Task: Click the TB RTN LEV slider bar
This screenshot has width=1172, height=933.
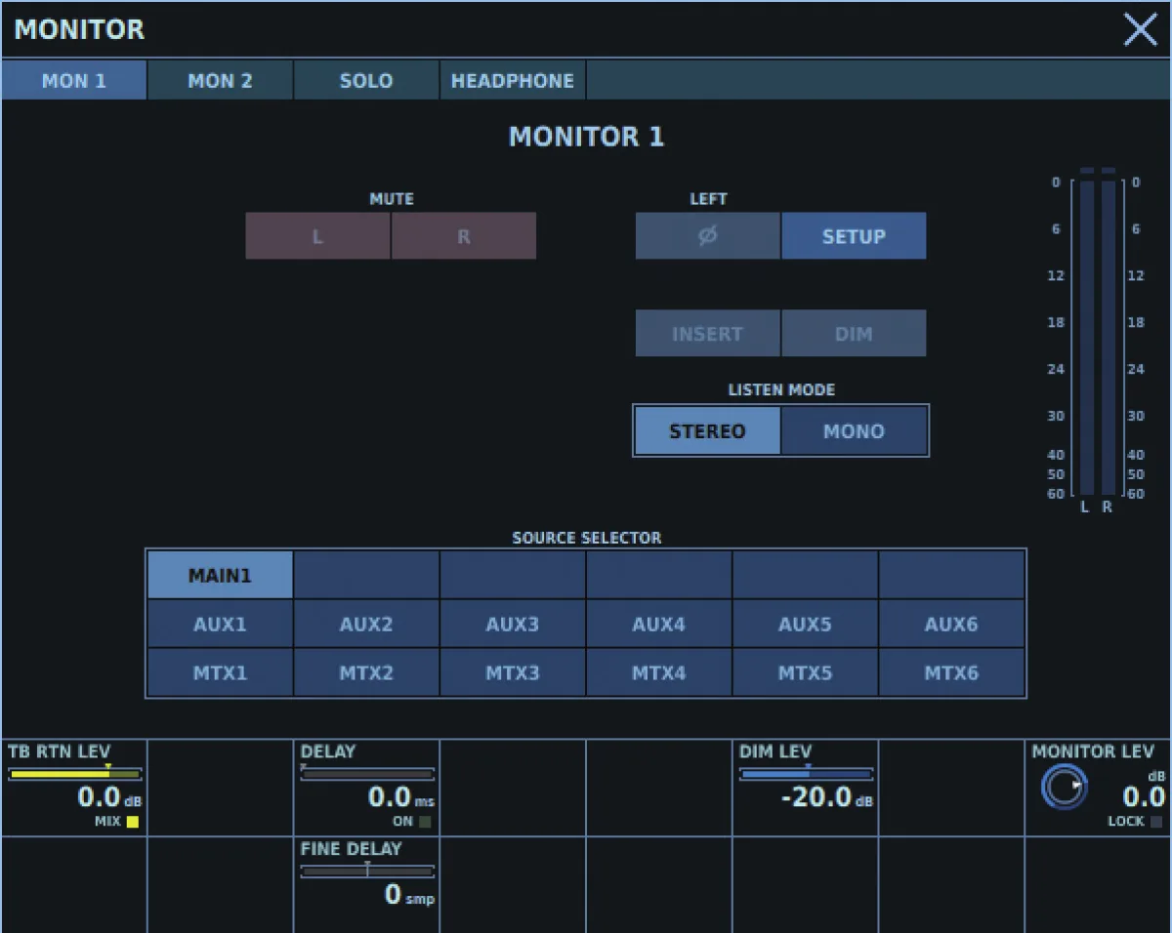Action: 74,774
